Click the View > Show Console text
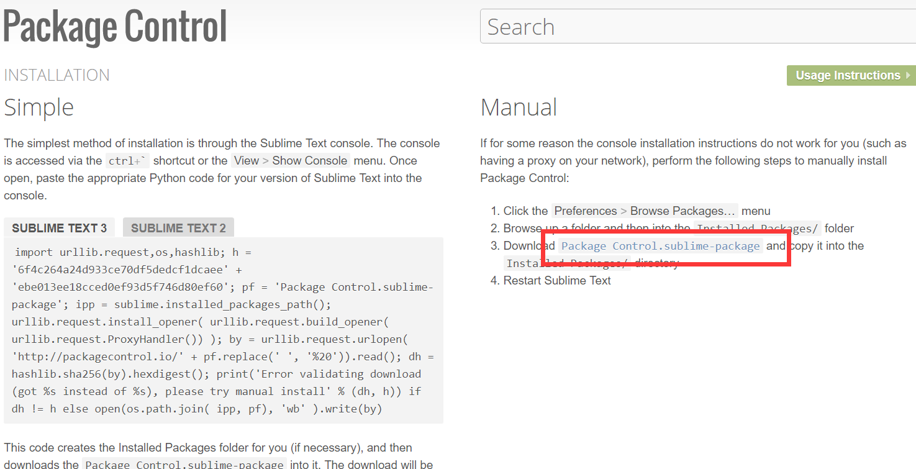Viewport: 916px width, 469px height. pos(291,161)
